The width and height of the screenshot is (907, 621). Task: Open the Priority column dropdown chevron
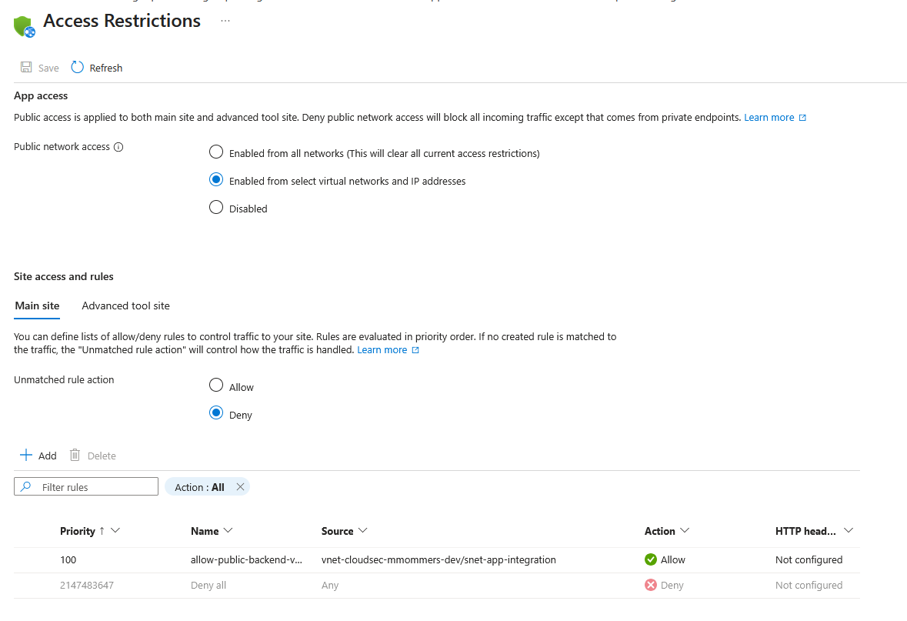pyautogui.click(x=115, y=531)
